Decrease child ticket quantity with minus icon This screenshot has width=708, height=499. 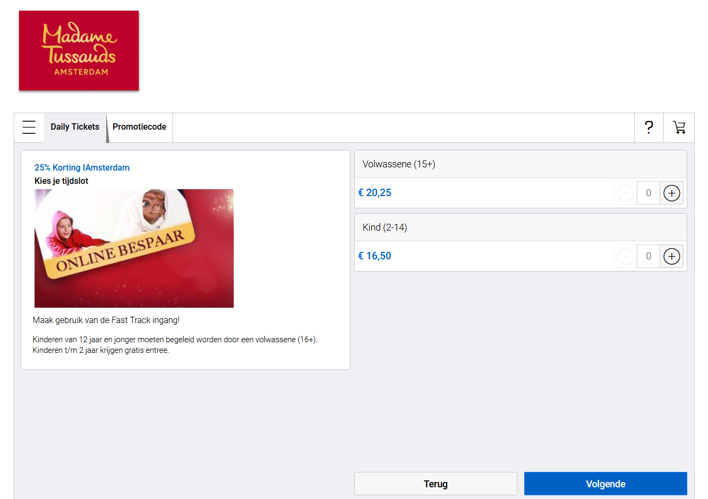625,256
